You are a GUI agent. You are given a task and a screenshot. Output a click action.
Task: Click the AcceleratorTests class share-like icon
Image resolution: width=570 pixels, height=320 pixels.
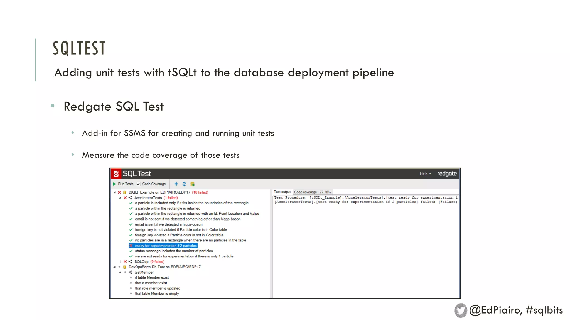[x=130, y=198]
